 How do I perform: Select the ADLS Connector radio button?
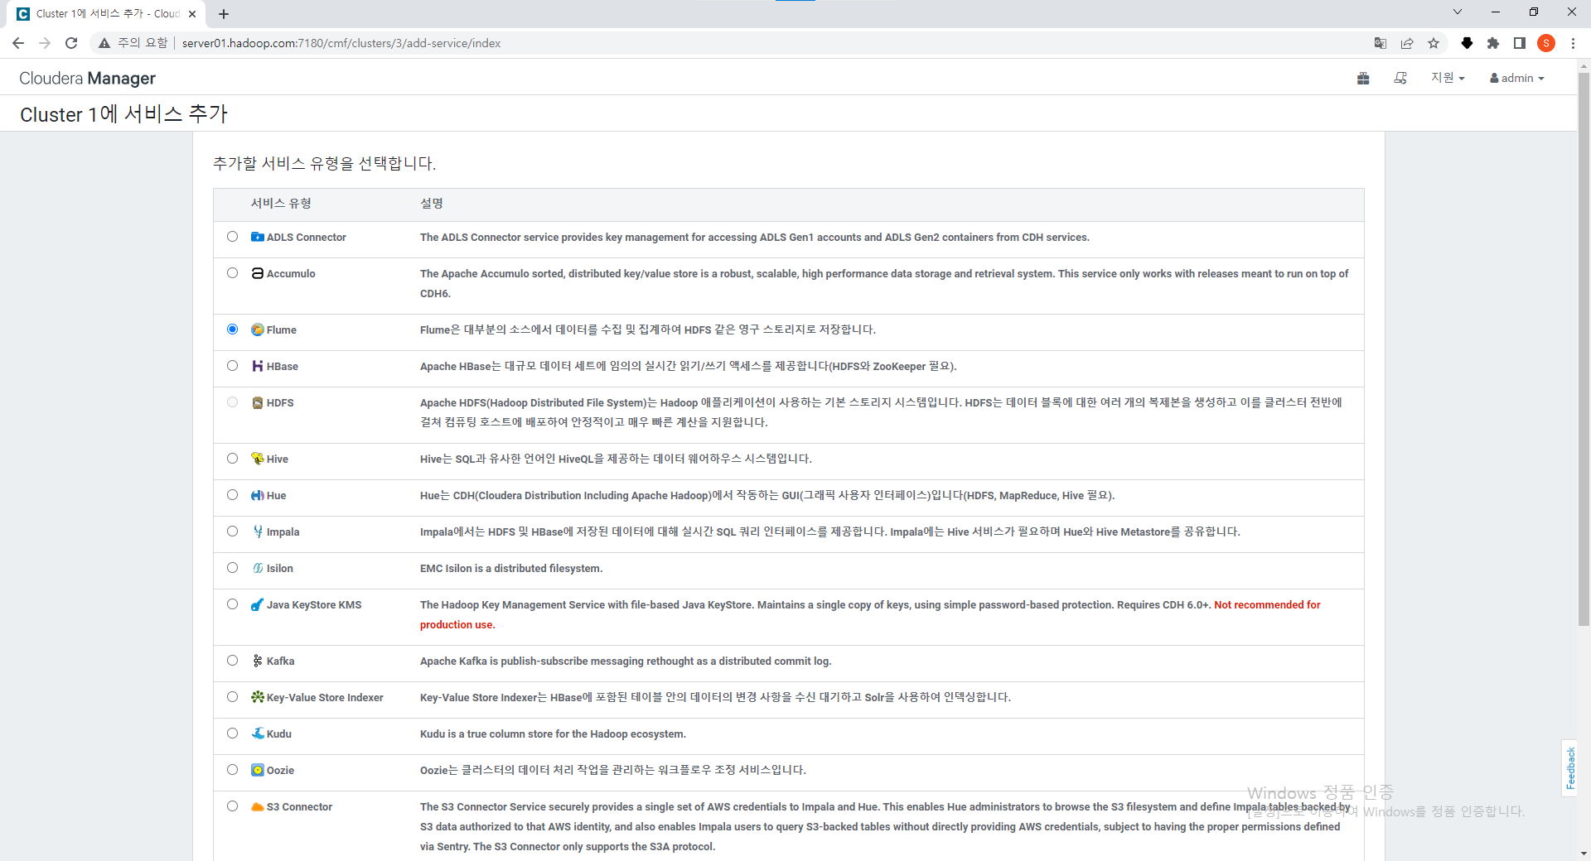click(x=232, y=237)
